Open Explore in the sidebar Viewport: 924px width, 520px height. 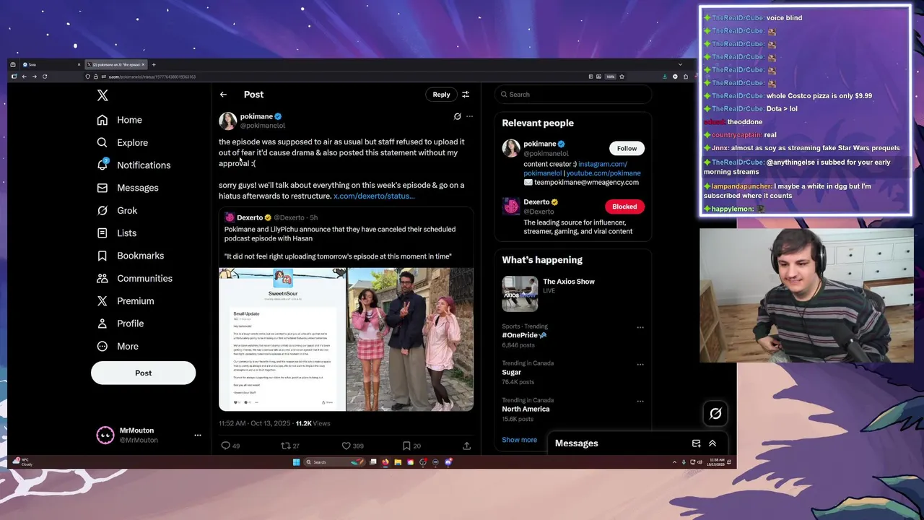[123, 143]
